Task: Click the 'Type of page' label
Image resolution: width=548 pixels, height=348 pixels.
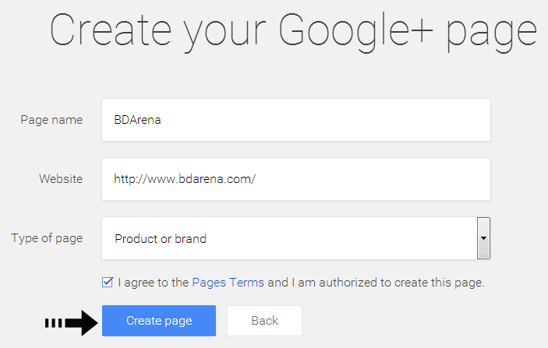Action: [x=47, y=238]
